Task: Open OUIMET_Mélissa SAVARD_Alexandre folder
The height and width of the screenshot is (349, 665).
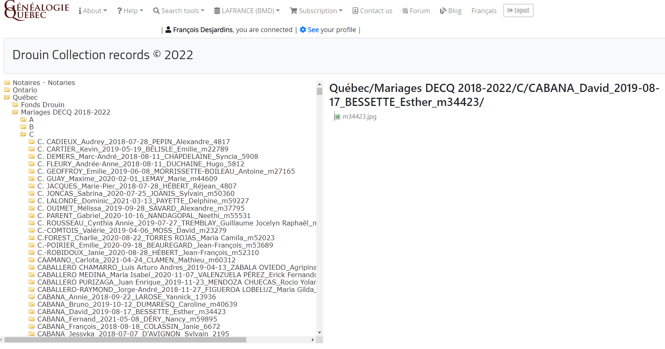Action: tap(141, 208)
